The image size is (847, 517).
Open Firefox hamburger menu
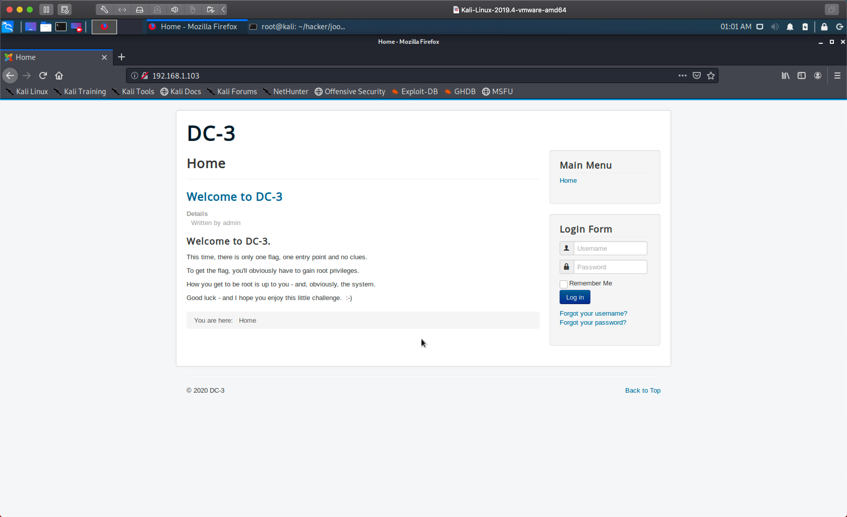(837, 76)
